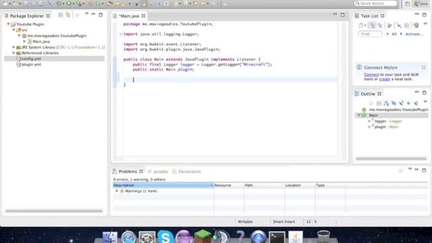Select the Task List view tab
Screen dimensions: 432x243
tap(369, 16)
